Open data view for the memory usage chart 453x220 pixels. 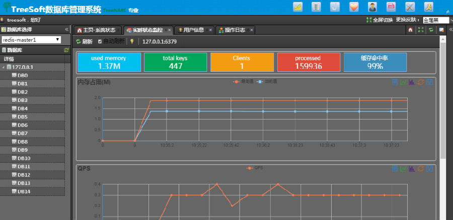point(395,82)
